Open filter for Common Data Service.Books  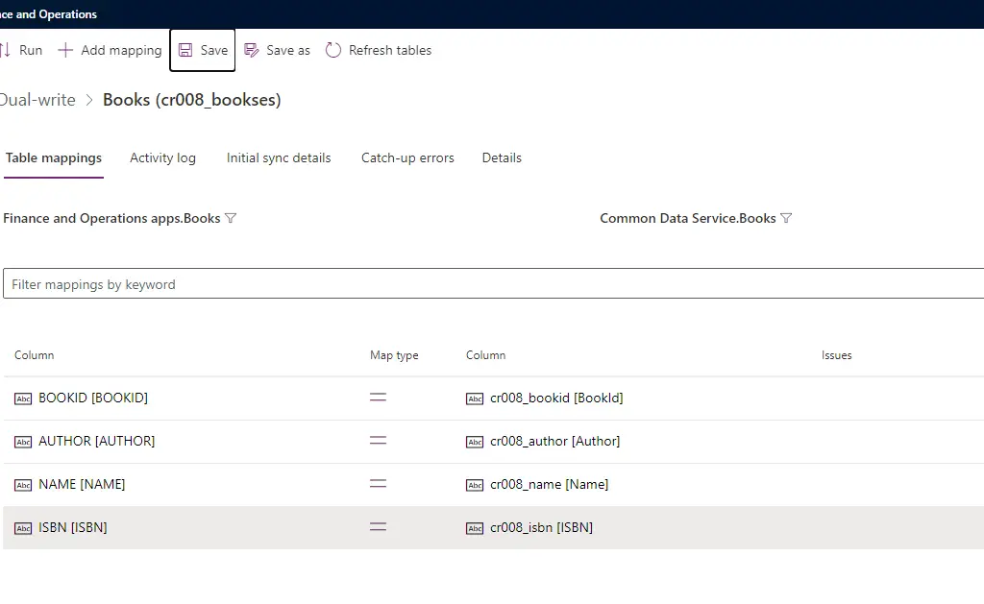point(786,218)
